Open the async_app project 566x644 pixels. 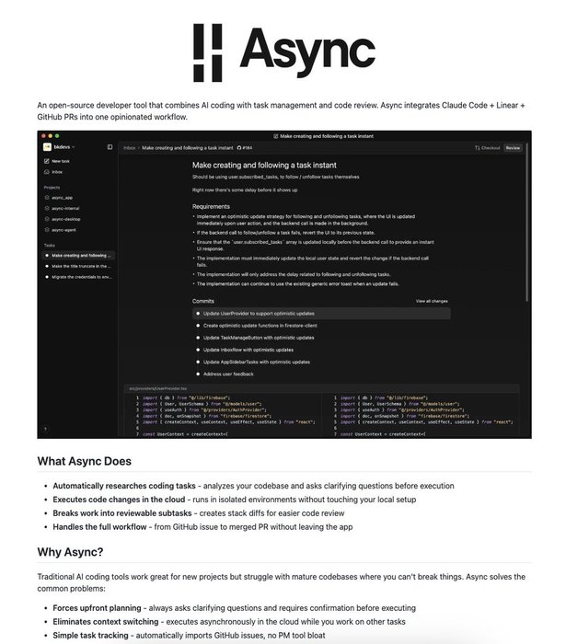click(58, 198)
